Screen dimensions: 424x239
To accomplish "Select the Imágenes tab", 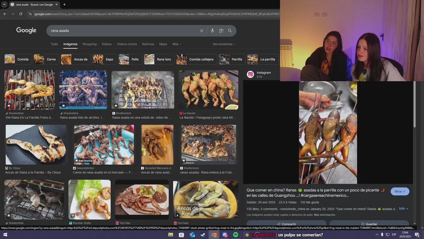I will click(70, 44).
